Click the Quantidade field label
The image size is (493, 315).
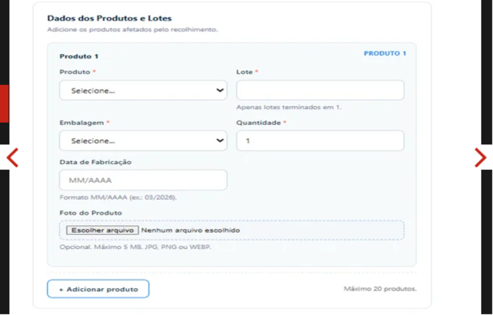[259, 122]
